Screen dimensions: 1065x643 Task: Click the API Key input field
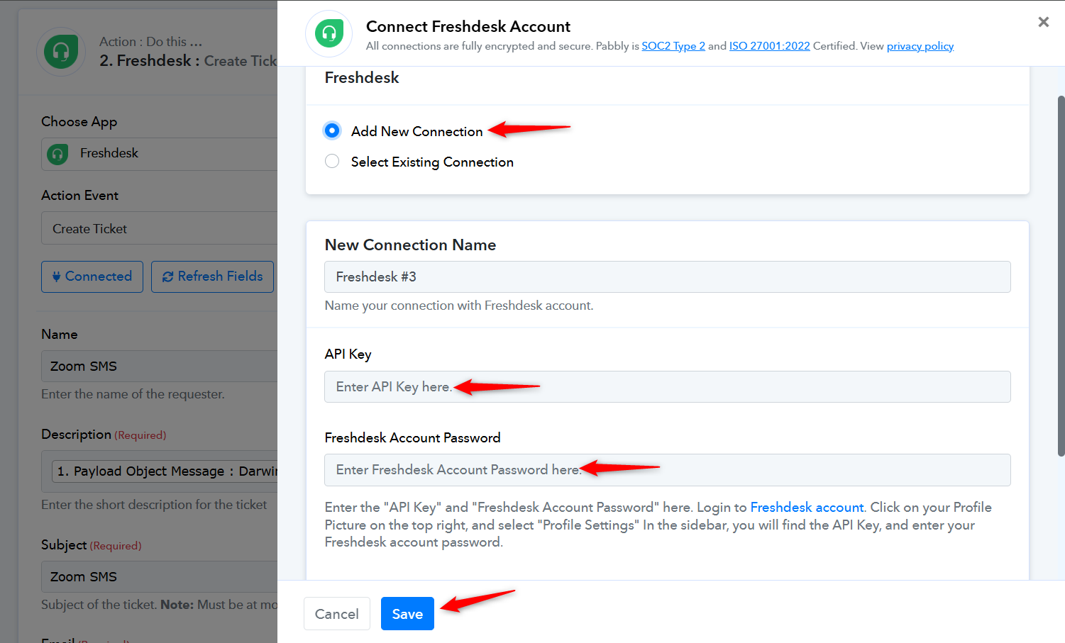tap(668, 387)
